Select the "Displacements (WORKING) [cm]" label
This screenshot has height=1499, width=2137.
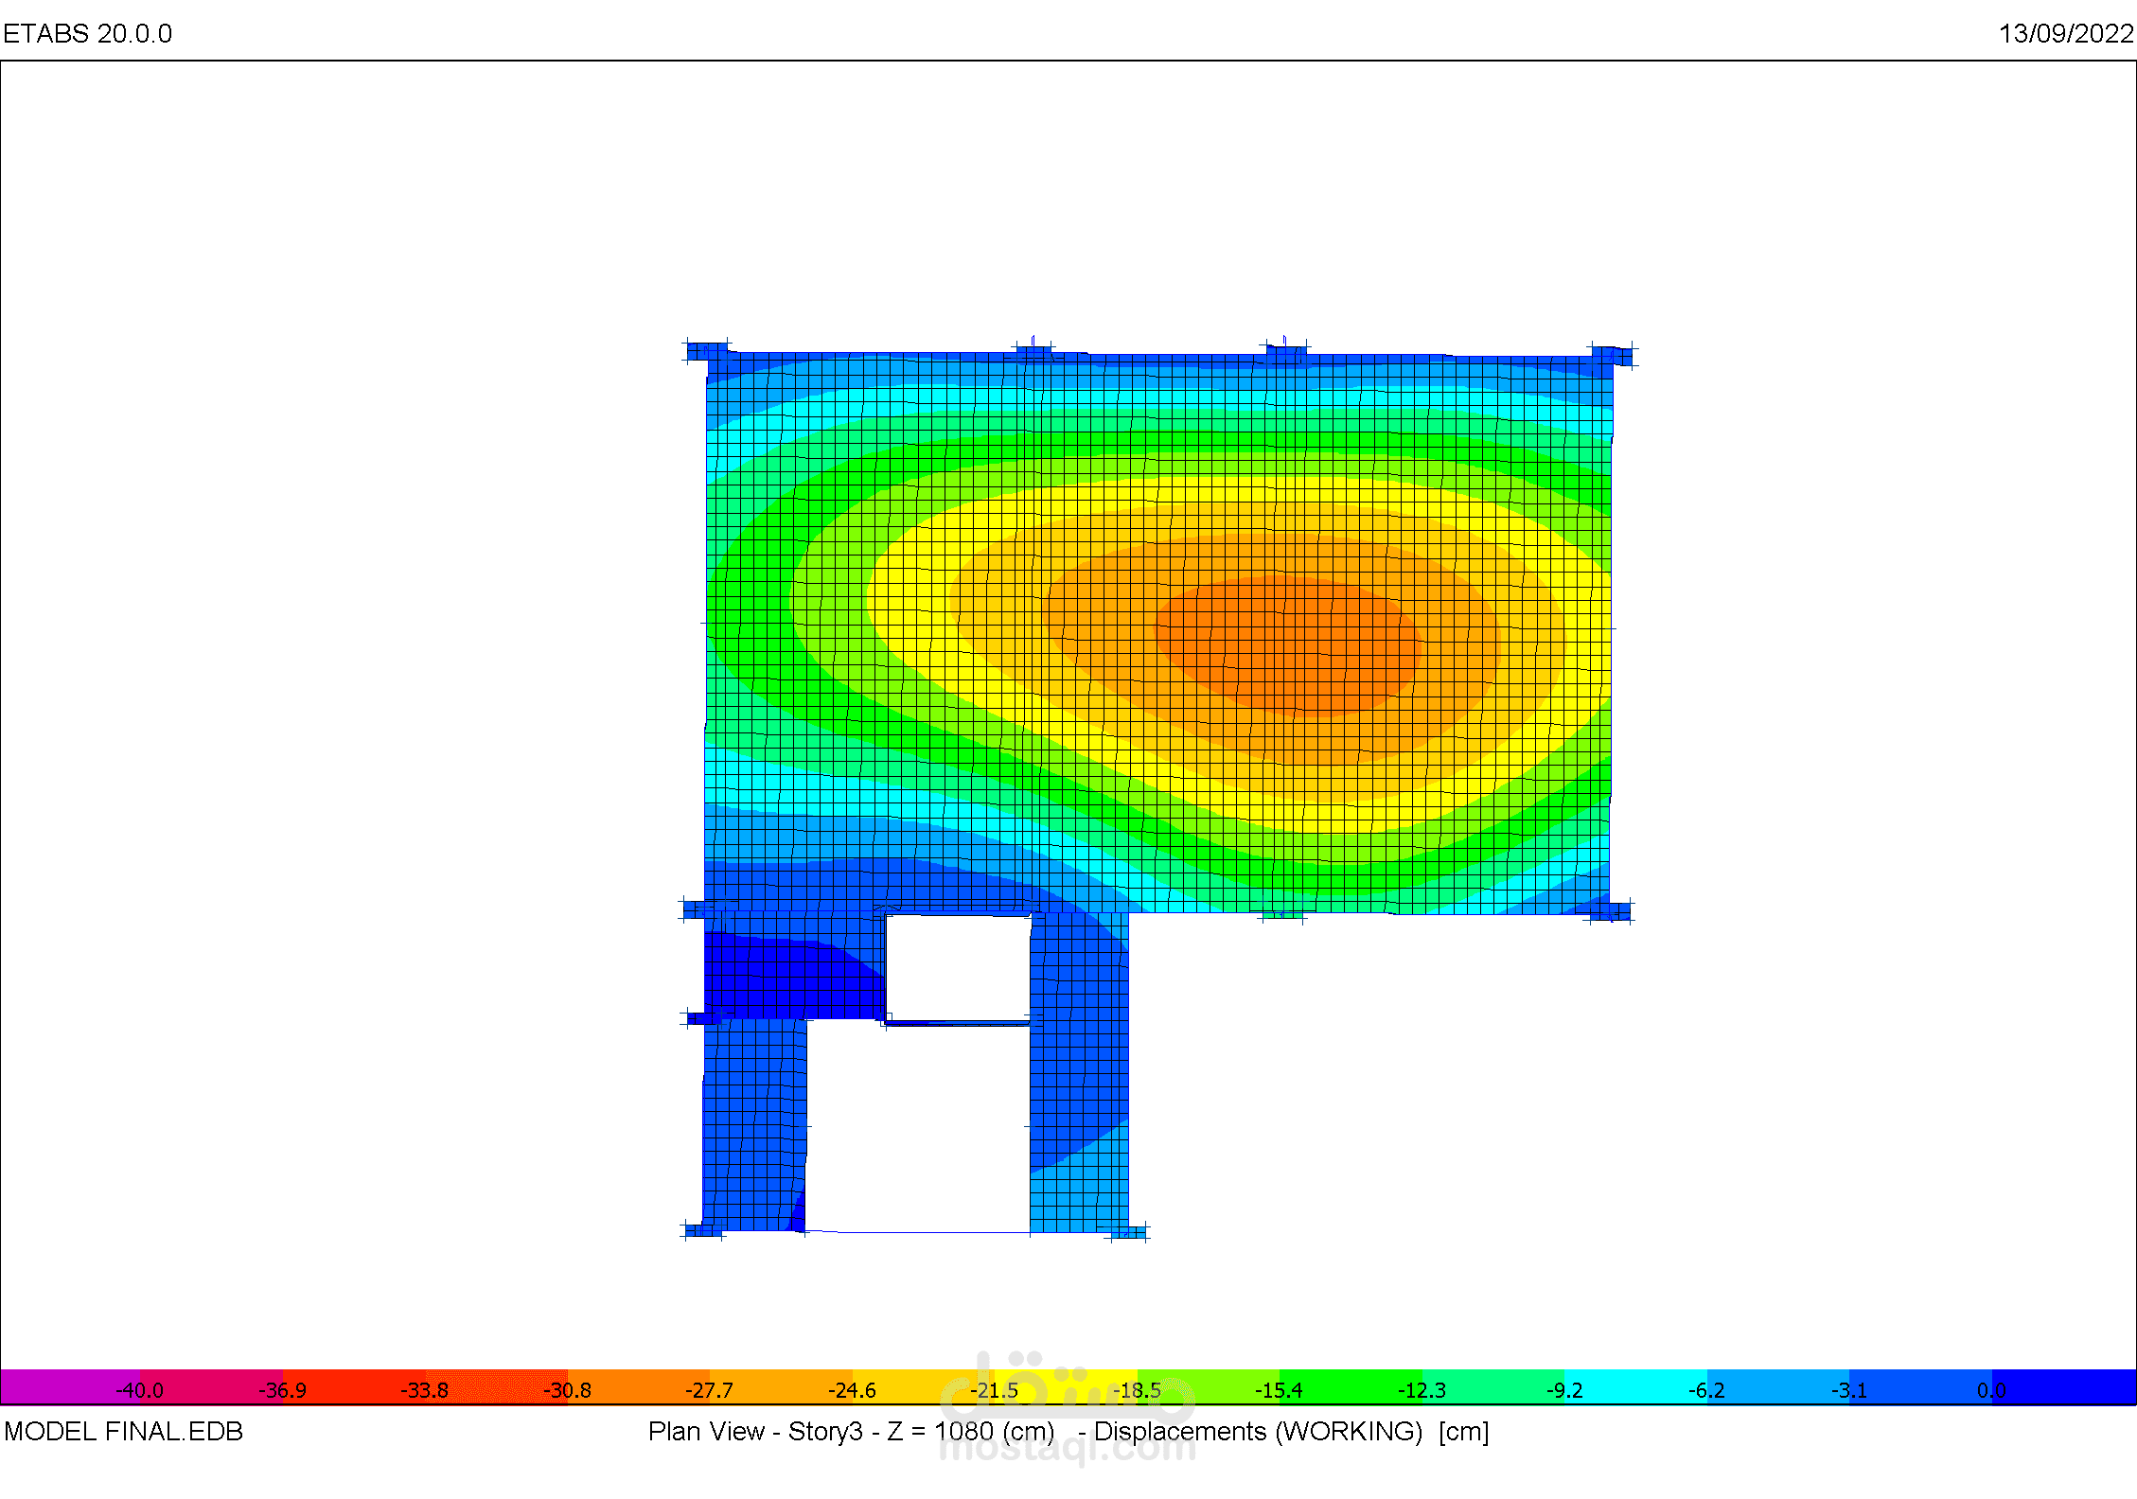(x=1291, y=1432)
